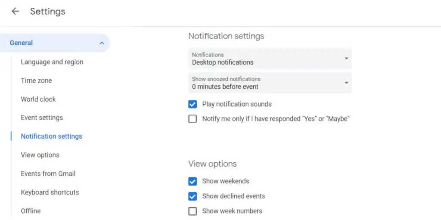Image resolution: width=441 pixels, height=220 pixels.
Task: Select Notification settings in sidebar
Action: point(52,136)
